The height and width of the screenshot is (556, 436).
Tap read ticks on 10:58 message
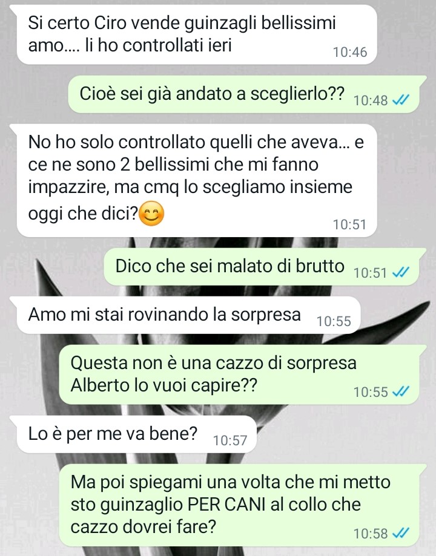point(400,533)
